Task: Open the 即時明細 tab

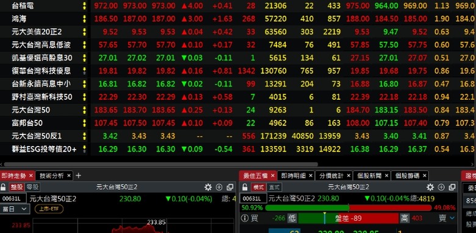Action: click(x=294, y=175)
